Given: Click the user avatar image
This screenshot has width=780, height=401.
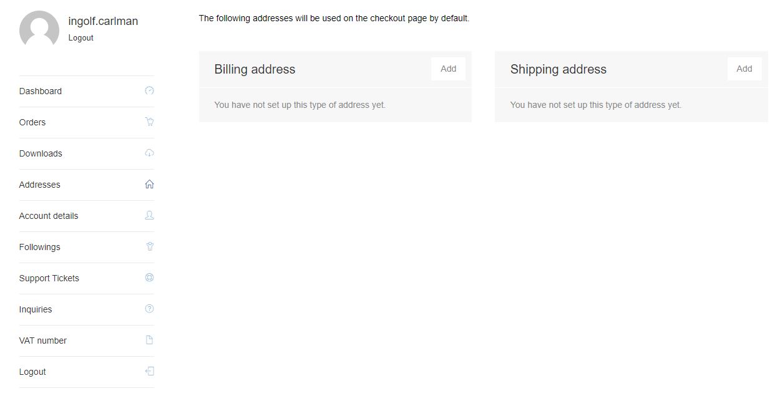Looking at the screenshot, I should [x=39, y=29].
